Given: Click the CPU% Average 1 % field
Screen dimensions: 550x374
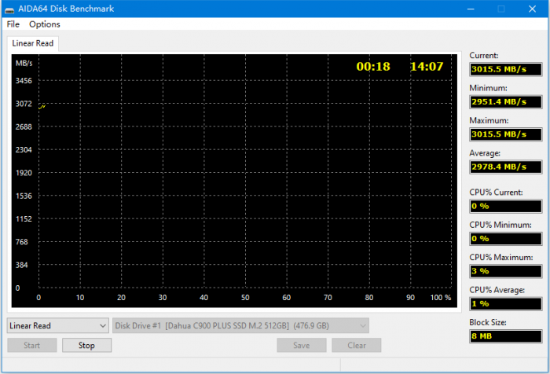Looking at the screenshot, I should tap(505, 303).
